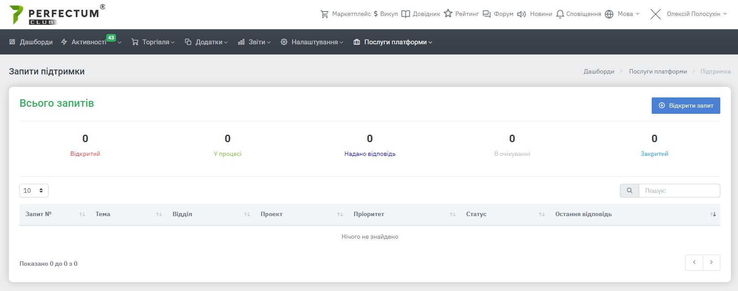738x291 pixels.
Task: Click the Marketplace shopping cart icon
Action: click(x=325, y=14)
